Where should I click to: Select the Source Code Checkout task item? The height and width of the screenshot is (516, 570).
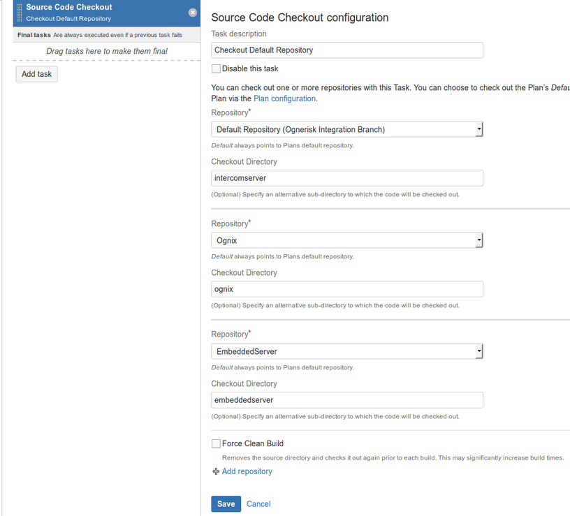(106, 13)
